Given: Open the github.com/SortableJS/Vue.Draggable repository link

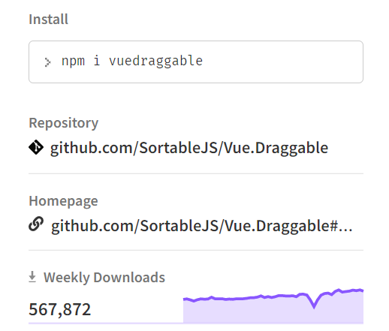Looking at the screenshot, I should (x=189, y=148).
